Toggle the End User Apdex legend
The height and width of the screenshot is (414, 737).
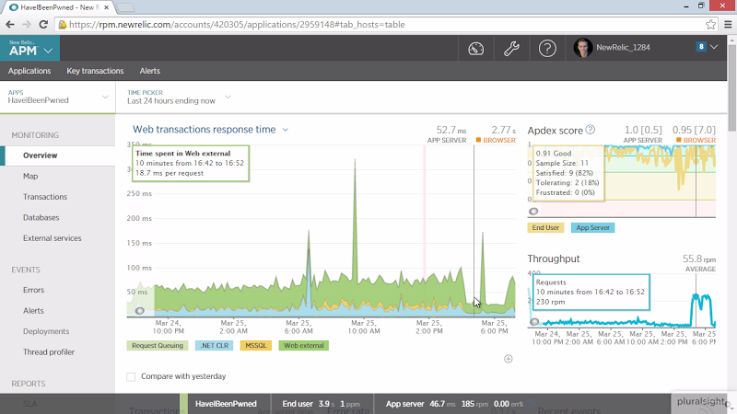(x=545, y=227)
